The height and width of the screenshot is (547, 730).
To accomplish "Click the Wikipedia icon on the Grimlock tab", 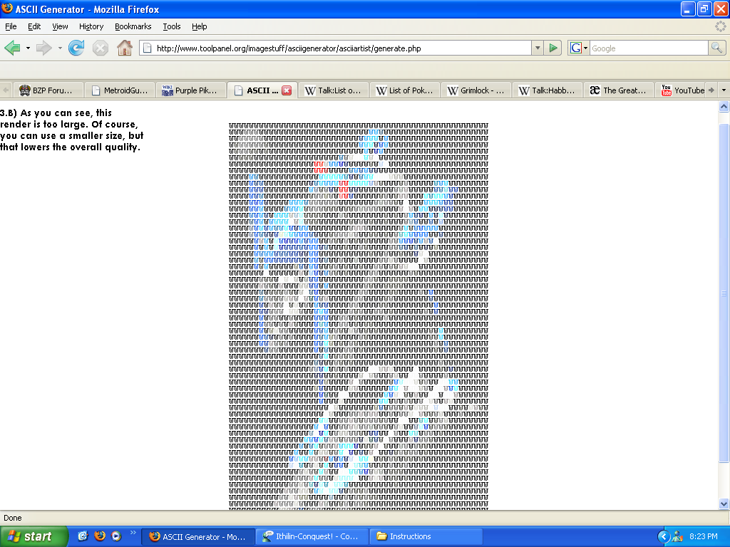I will [x=452, y=90].
